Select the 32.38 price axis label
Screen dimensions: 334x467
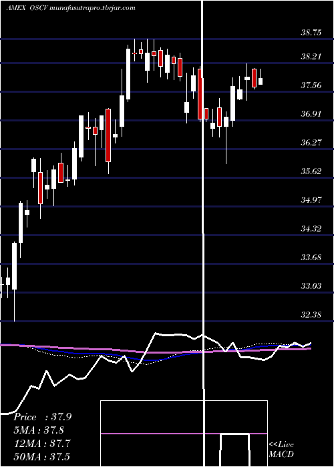[311, 315]
